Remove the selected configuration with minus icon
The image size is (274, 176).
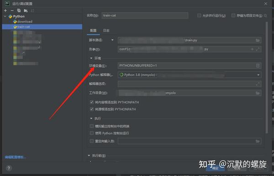[12, 10]
